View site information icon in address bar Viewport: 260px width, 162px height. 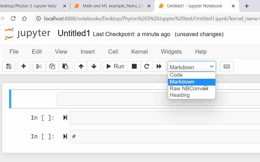[38, 19]
